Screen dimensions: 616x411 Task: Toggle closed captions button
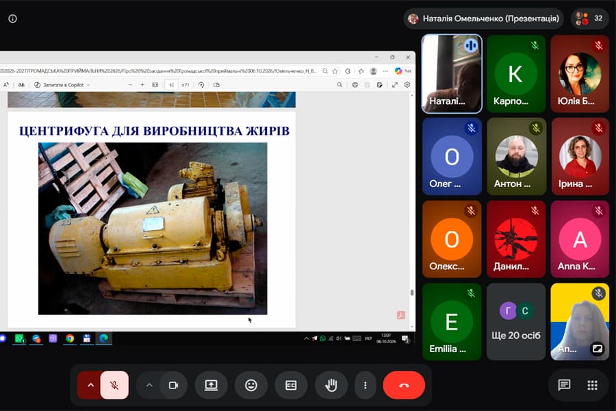coord(291,386)
